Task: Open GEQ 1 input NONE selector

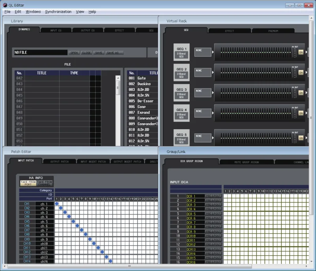Action: (203, 52)
